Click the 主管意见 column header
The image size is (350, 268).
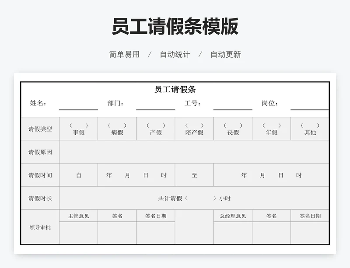(x=79, y=216)
